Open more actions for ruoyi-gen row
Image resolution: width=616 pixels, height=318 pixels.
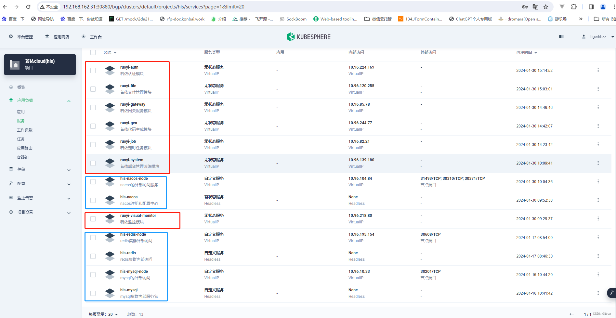(598, 126)
